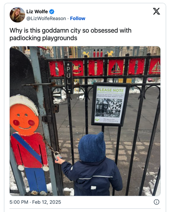Click the padlock on the gate chain
The image size is (169, 212).
pyautogui.click(x=58, y=155)
